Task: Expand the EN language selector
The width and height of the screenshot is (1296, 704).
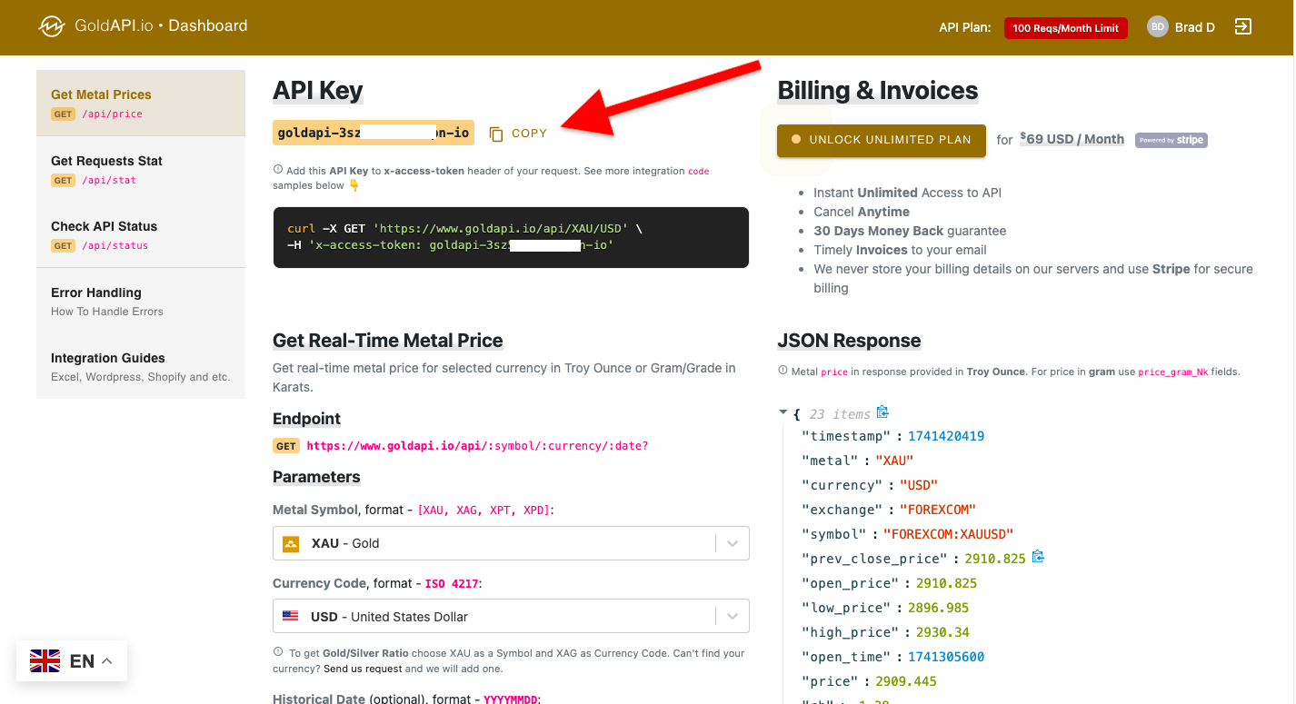Action: coord(106,661)
